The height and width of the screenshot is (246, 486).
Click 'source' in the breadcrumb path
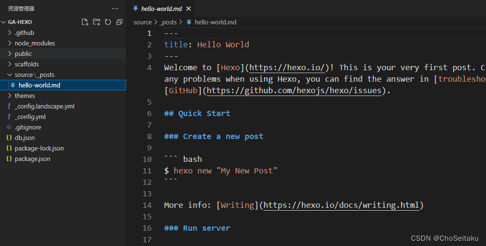(x=143, y=22)
